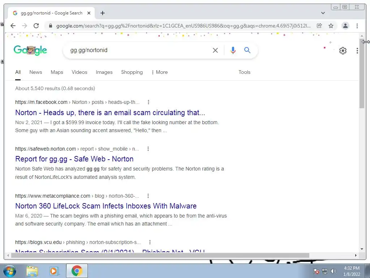Click the blogs.vcu.edu result URL breadcrumb
370x278 pixels.
(x=78, y=242)
